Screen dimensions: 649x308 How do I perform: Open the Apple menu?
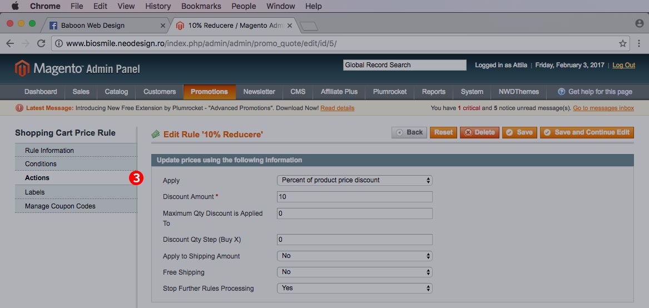point(15,6)
